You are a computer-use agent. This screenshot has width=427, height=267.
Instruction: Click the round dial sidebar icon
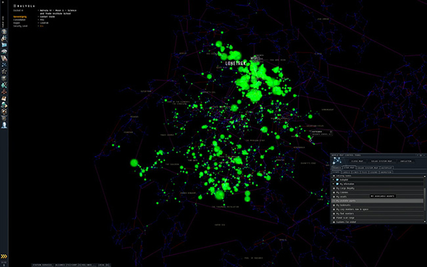pyautogui.click(x=4, y=112)
